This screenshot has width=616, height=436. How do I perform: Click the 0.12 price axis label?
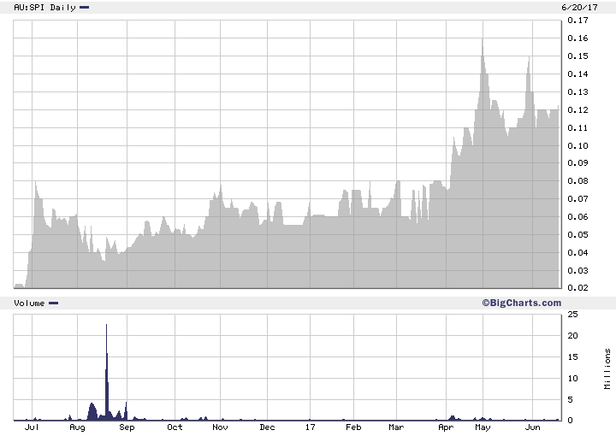[x=577, y=110]
